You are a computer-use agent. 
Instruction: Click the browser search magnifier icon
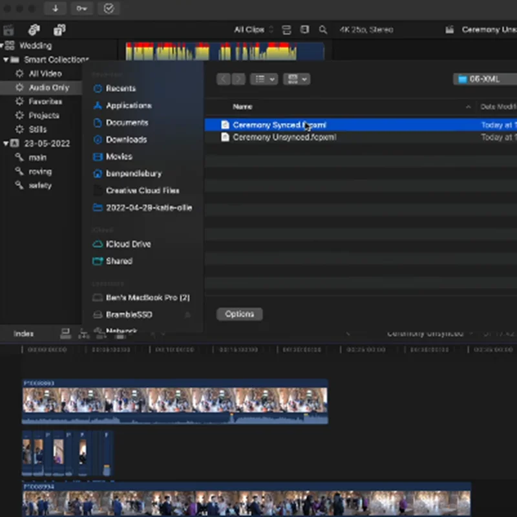click(x=322, y=30)
